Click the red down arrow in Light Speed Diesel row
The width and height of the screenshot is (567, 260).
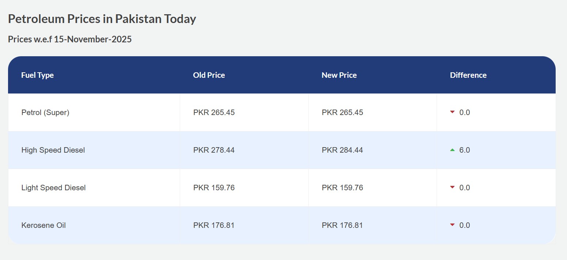pos(452,187)
